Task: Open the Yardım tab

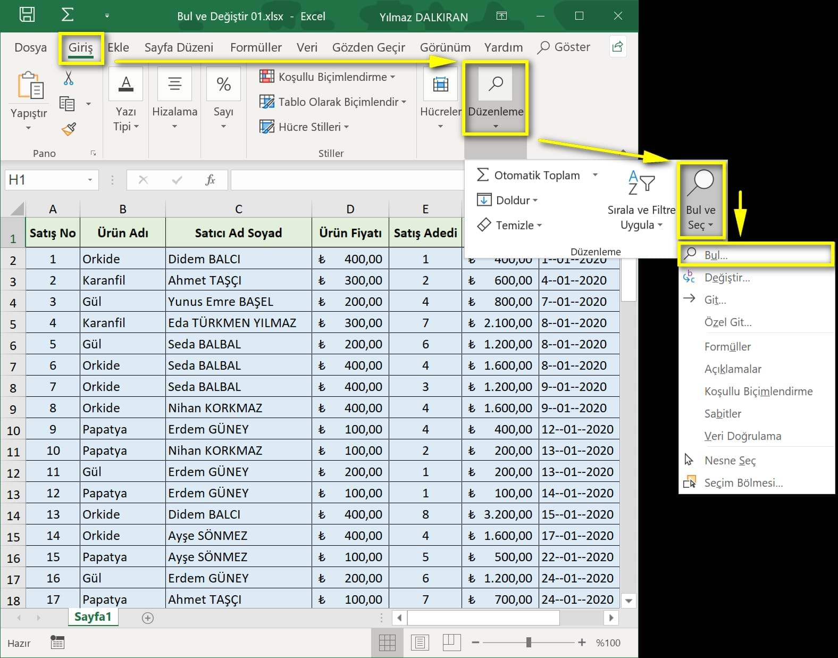Action: (x=503, y=47)
